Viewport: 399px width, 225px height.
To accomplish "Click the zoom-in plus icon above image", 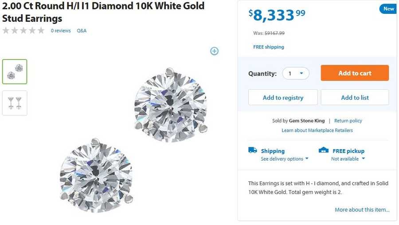I will tap(214, 51).
